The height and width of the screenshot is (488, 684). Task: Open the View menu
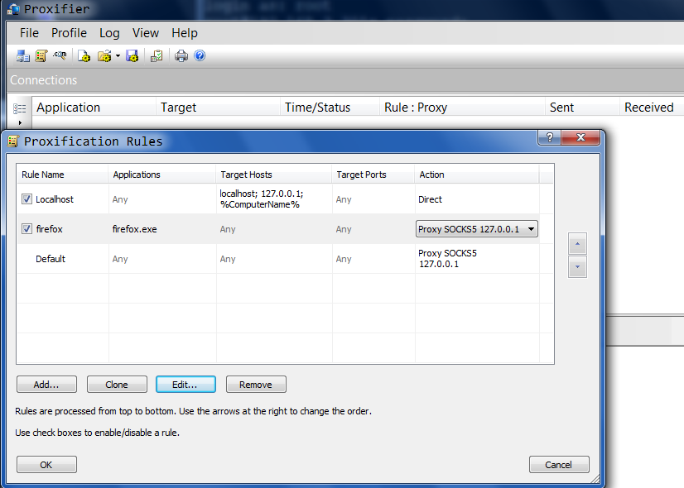point(146,33)
